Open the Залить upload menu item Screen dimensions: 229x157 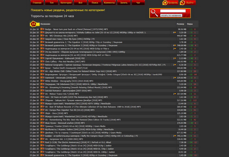[x=124, y=3]
